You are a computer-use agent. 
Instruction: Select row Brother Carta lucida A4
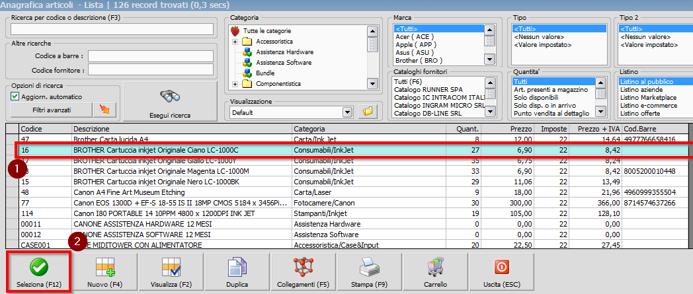point(354,139)
